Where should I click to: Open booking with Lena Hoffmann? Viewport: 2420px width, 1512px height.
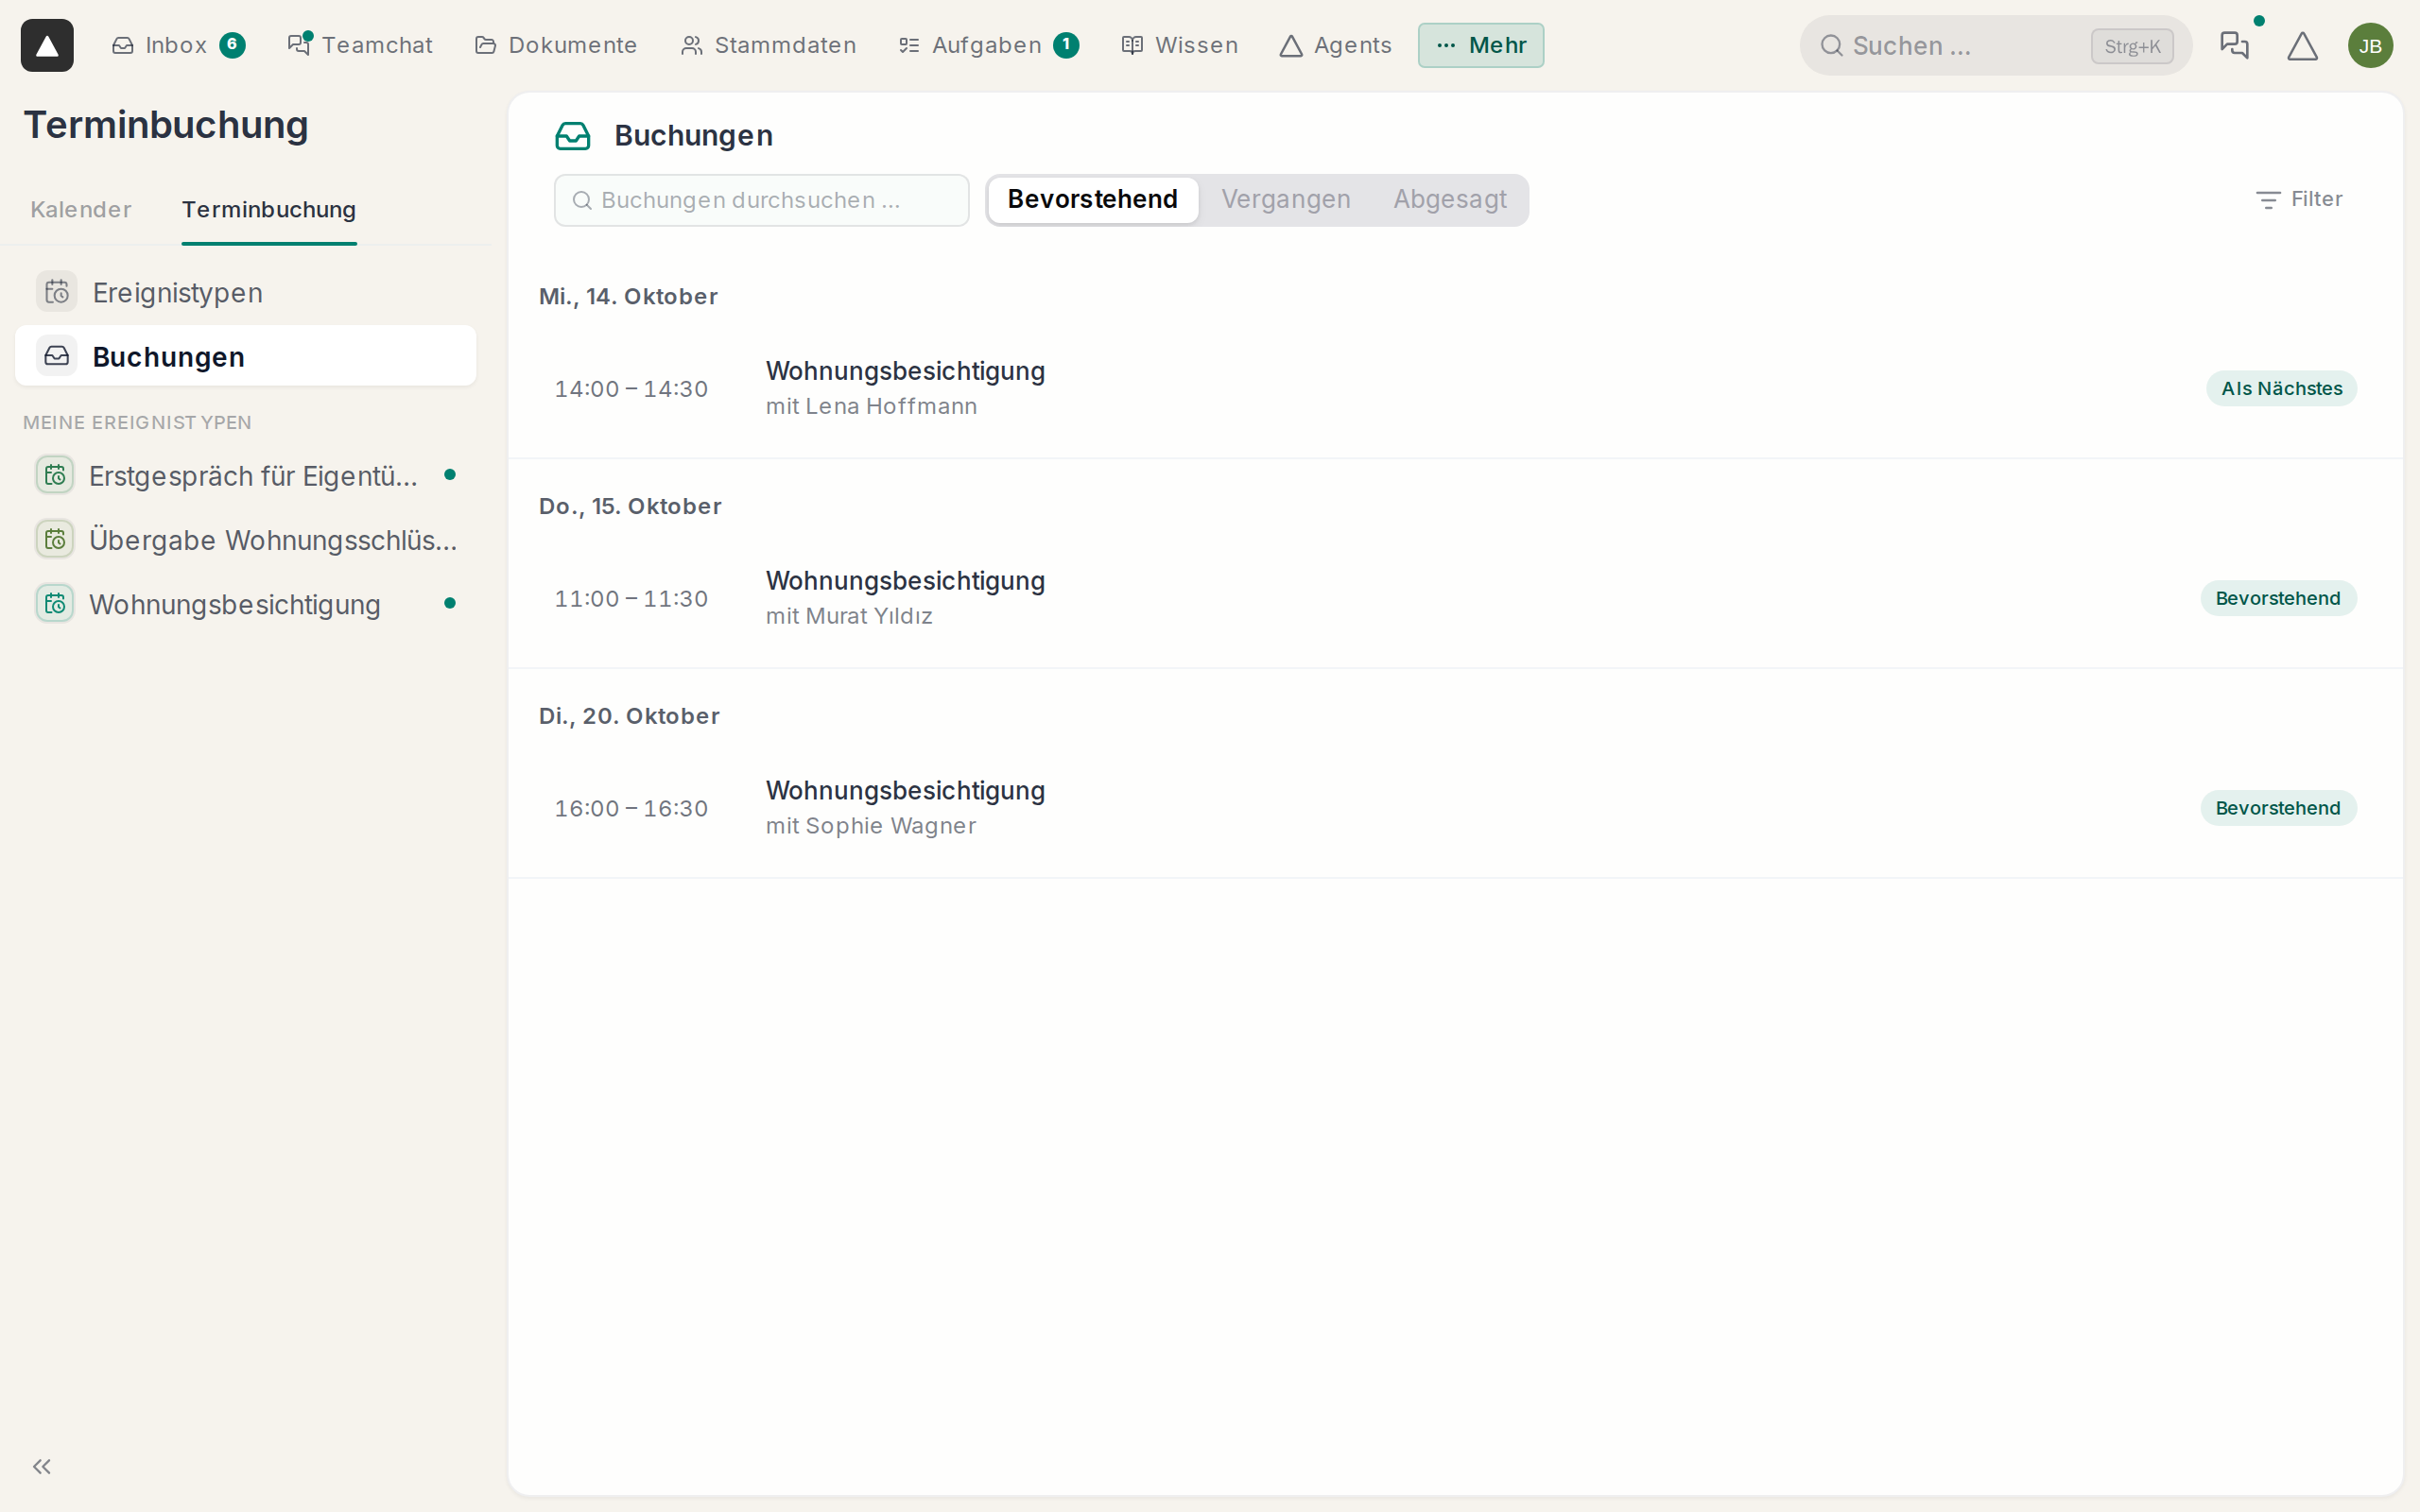point(1455,388)
